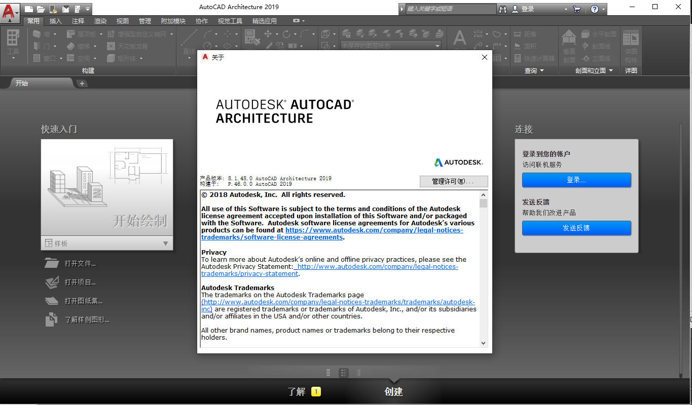Expand the 样板 templates dropdown

[165, 244]
